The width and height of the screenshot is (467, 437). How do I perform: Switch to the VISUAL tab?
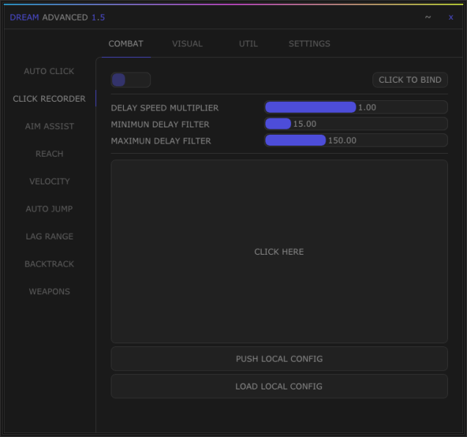tap(187, 44)
